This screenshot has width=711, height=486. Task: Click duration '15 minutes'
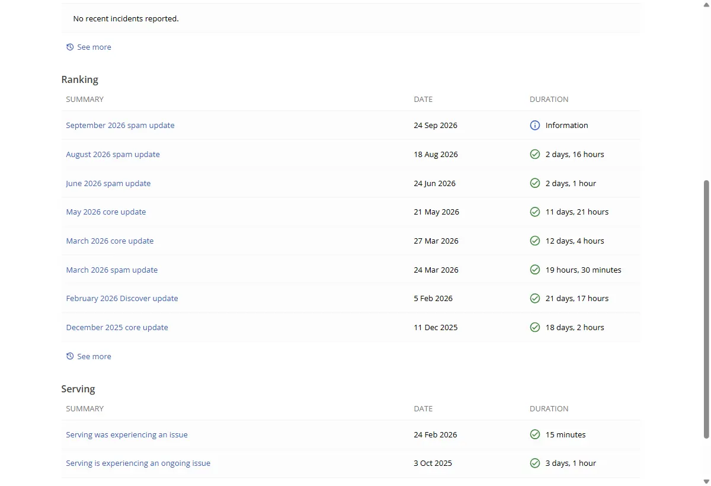[x=566, y=434]
